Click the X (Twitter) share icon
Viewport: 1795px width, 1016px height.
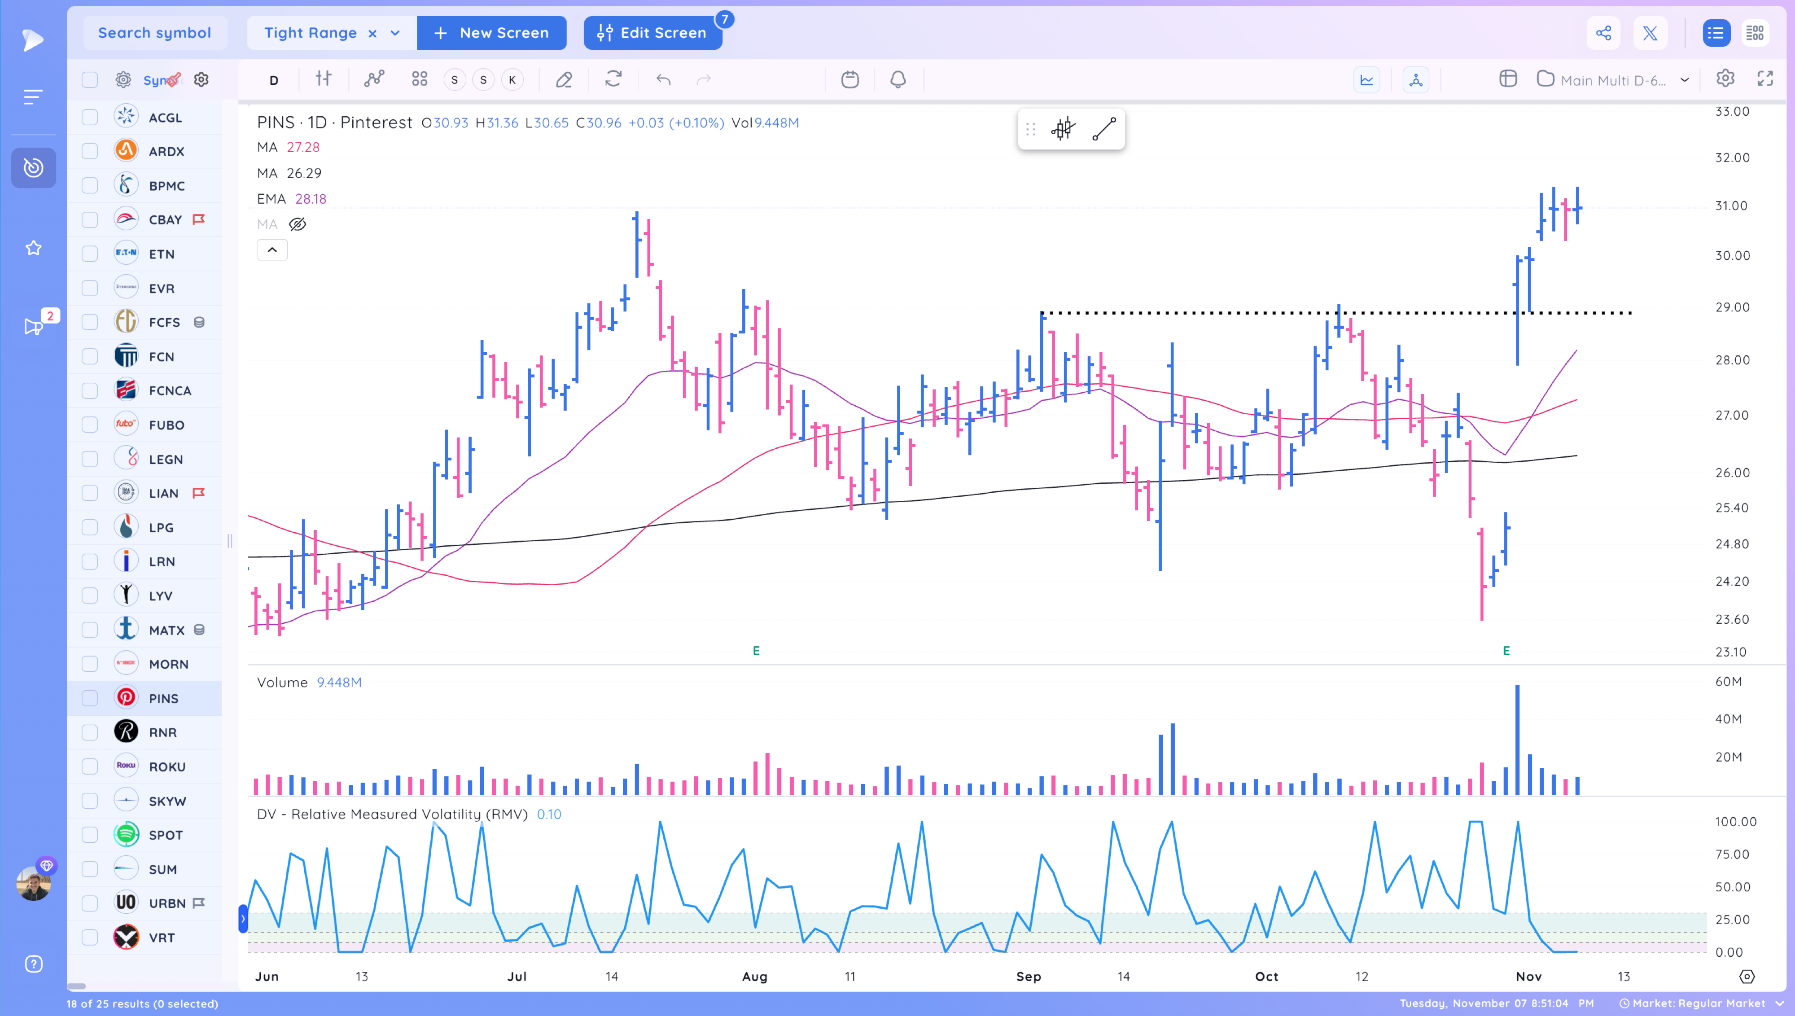(1650, 33)
